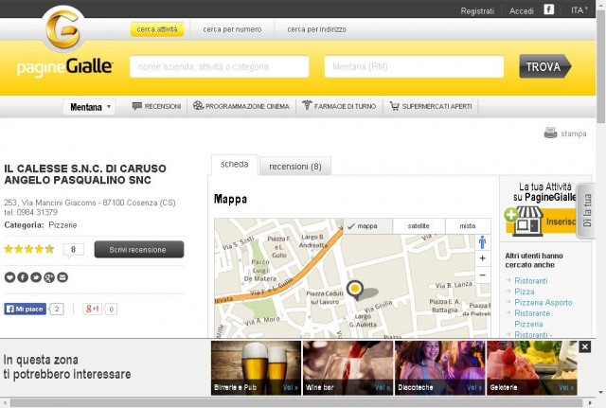Share listing via round Google Plus icon
This screenshot has width=606, height=408.
[x=49, y=277]
